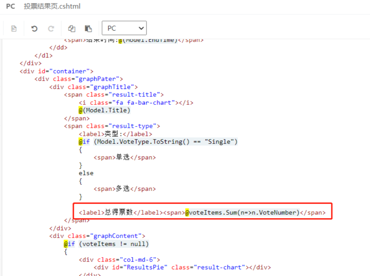Select the 投票结果页.cshtml file title
Image resolution: width=370 pixels, height=276 pixels.
(52, 6)
